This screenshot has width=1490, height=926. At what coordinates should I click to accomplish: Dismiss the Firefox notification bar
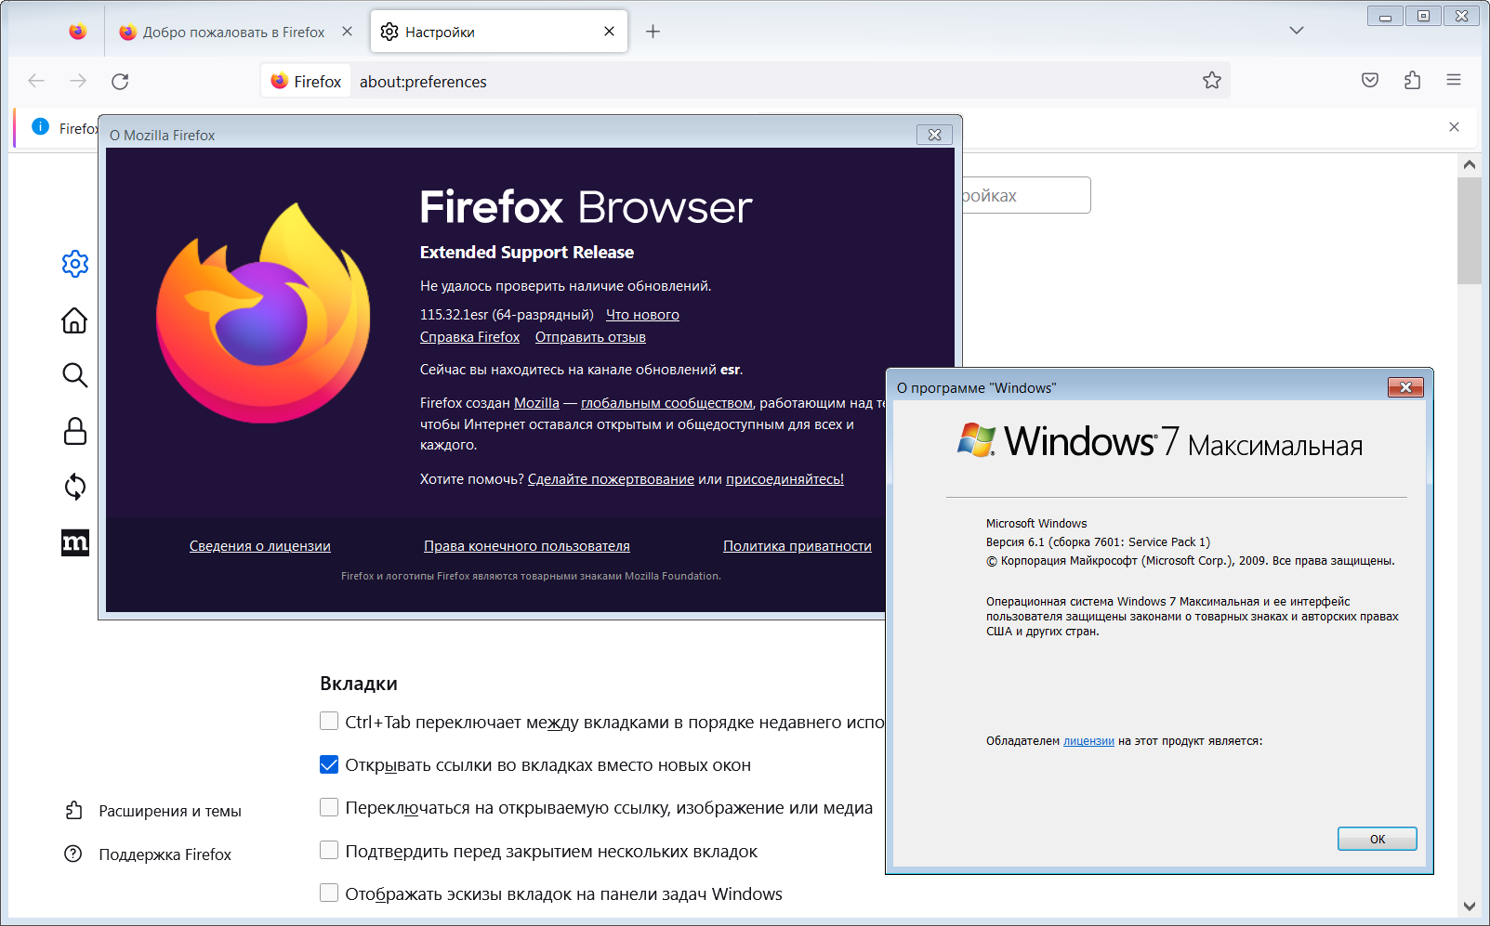(1454, 127)
